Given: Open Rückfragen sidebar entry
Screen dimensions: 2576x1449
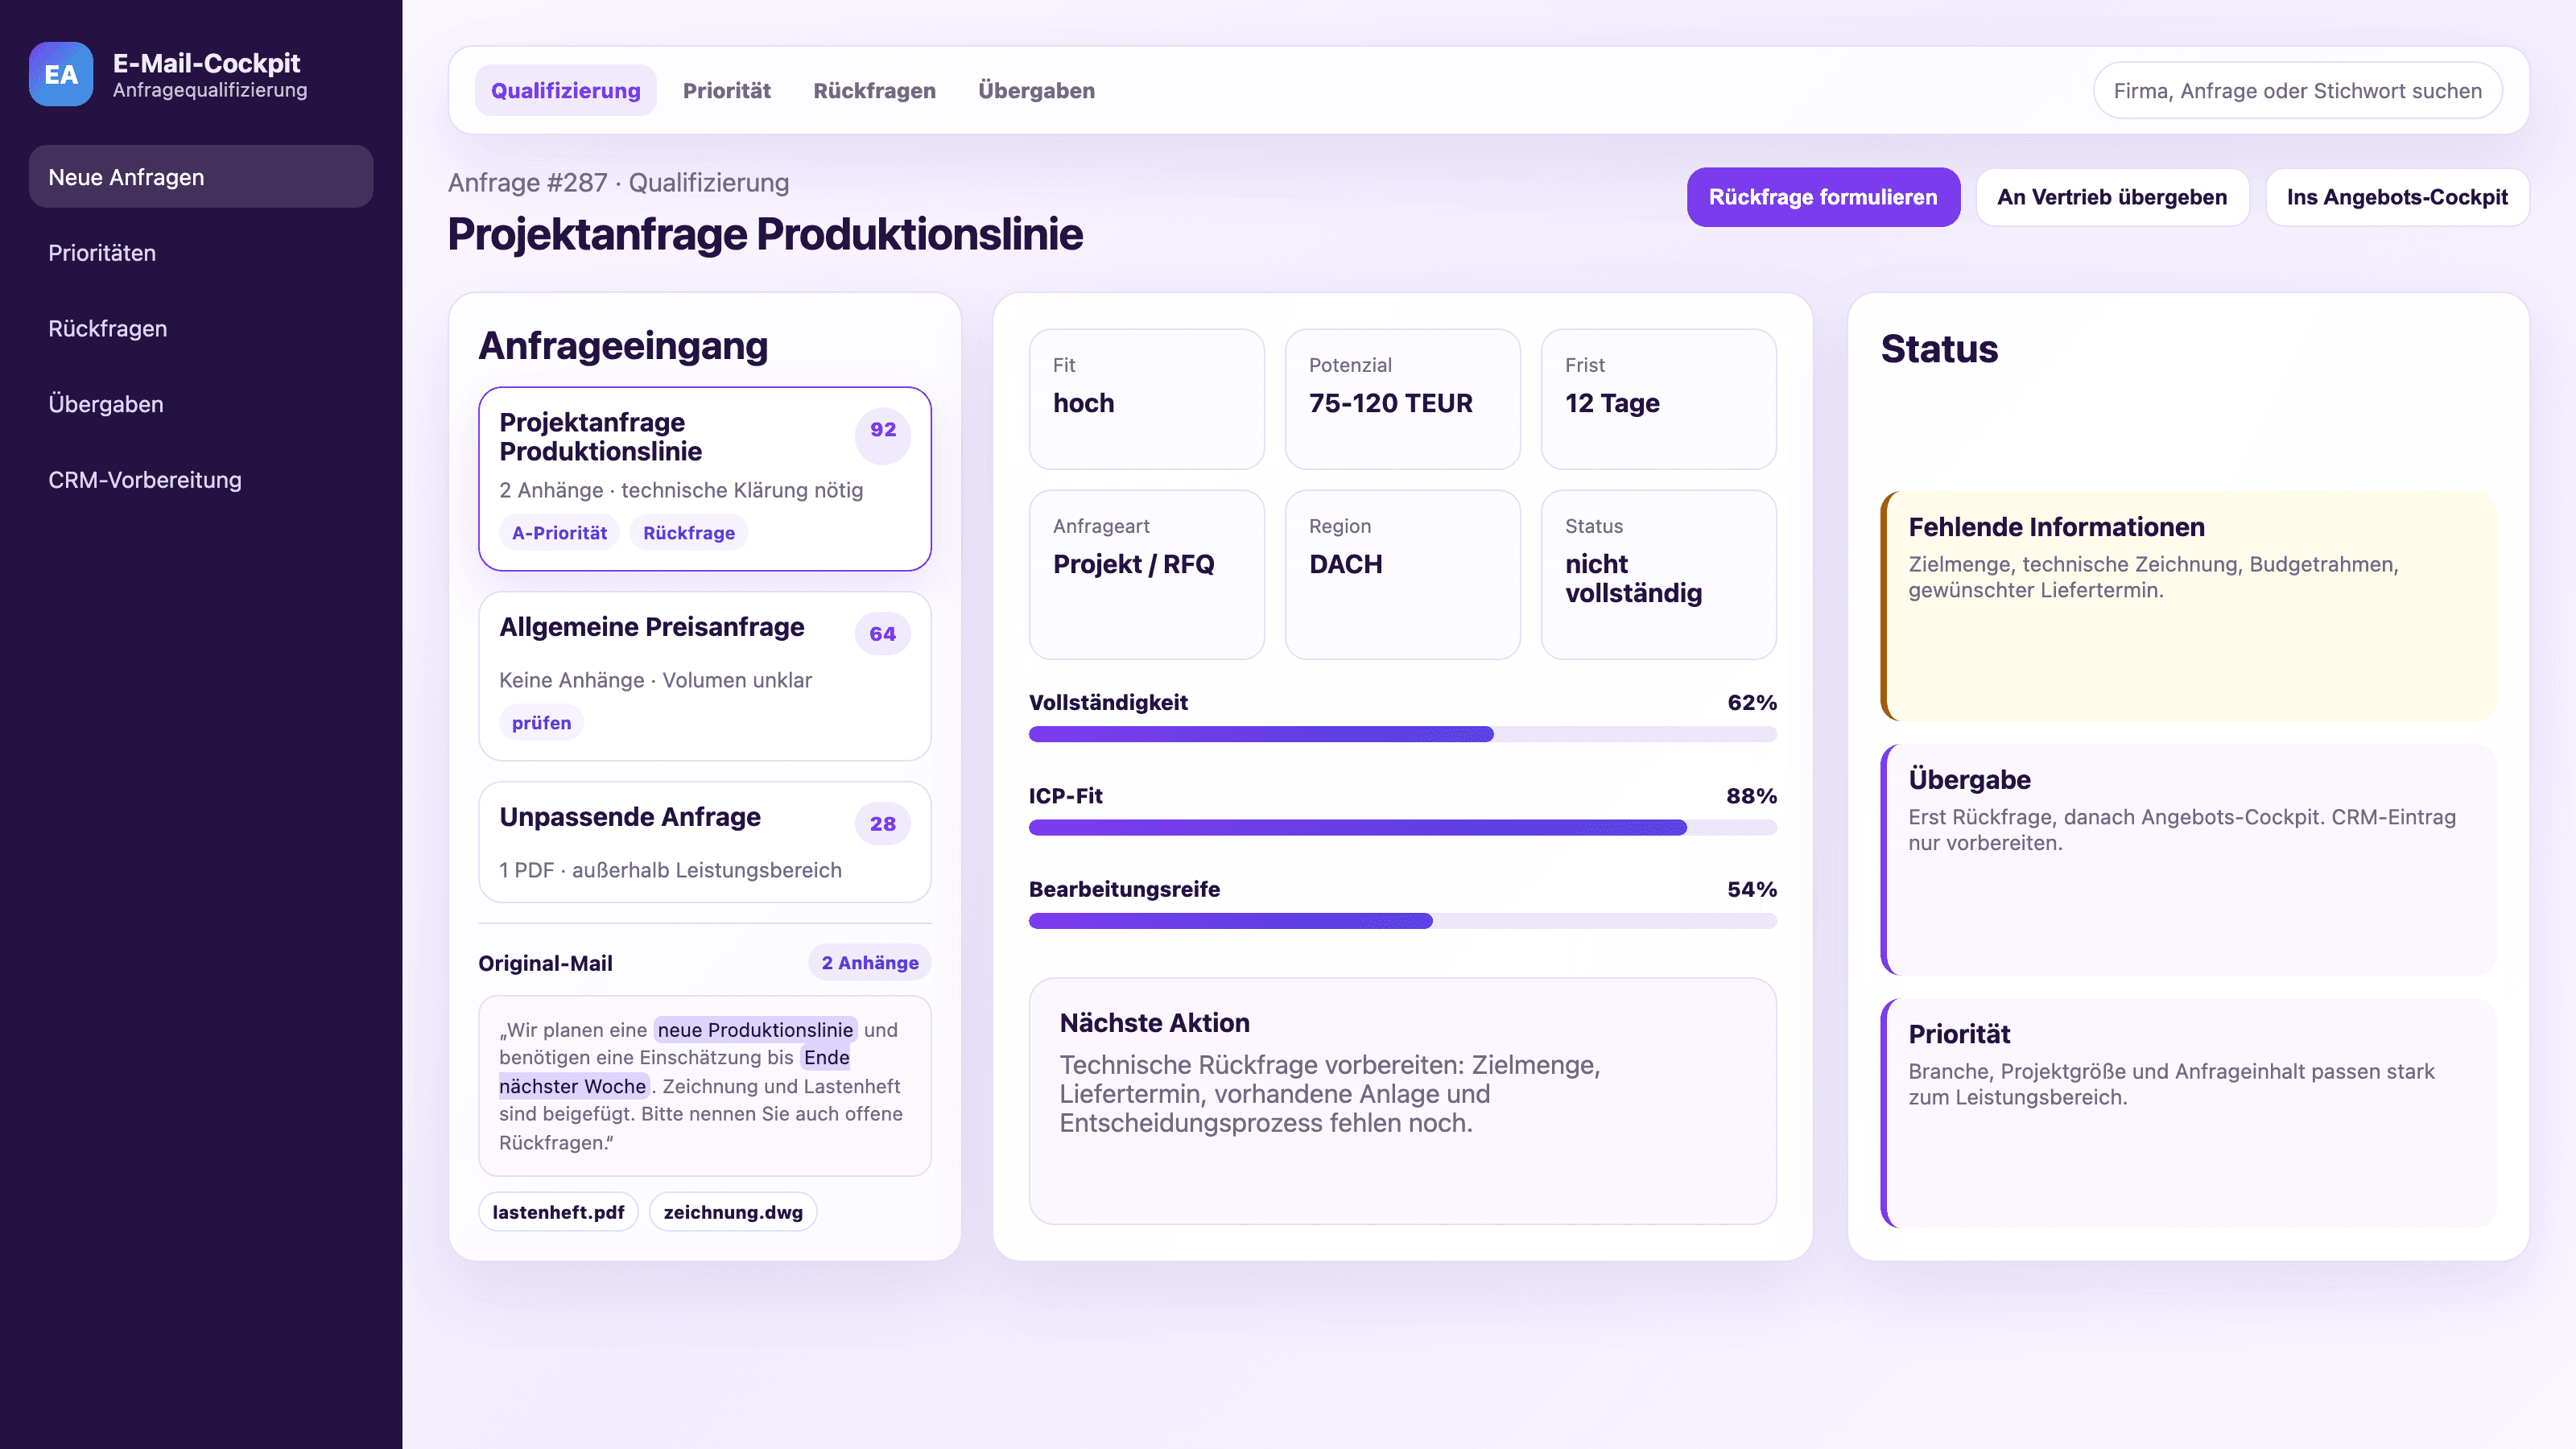Looking at the screenshot, I should [201, 328].
